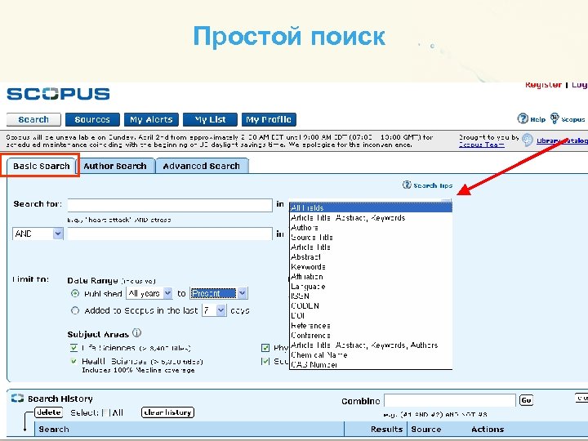Open the My List navigation tab
This screenshot has height=441, width=588.
coord(210,119)
